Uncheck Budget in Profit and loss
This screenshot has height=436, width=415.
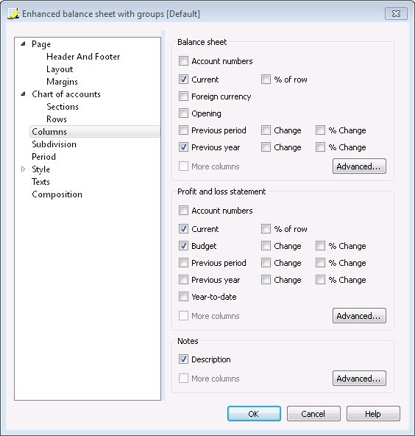(x=183, y=246)
